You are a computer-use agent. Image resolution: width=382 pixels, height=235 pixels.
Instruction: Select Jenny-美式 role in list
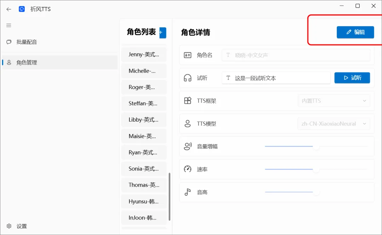pos(144,54)
